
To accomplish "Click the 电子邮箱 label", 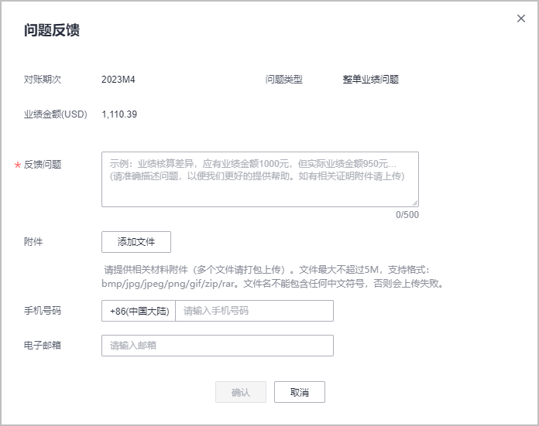I will tap(43, 346).
